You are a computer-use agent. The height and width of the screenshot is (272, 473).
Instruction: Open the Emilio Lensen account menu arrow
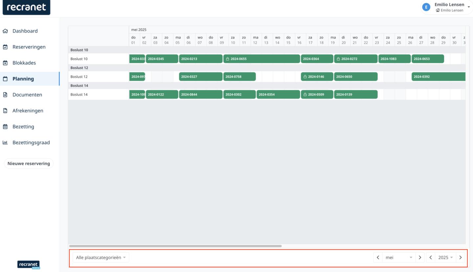[468, 7]
